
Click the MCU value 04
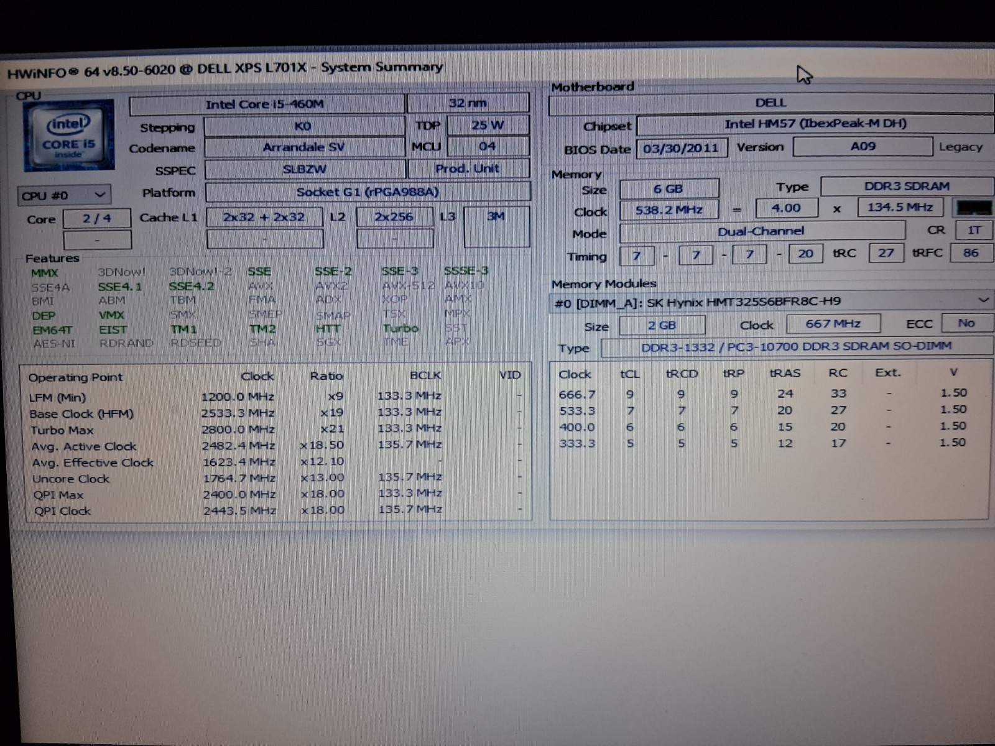pyautogui.click(x=488, y=146)
